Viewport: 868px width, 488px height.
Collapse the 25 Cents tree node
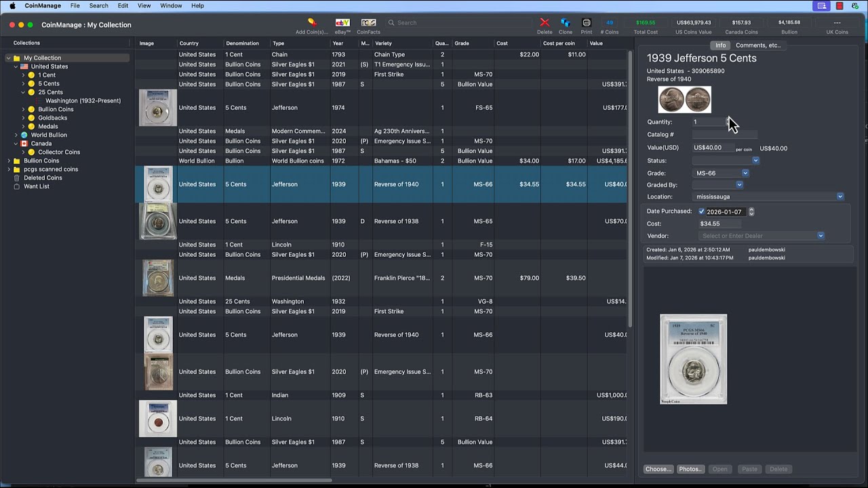click(23, 92)
